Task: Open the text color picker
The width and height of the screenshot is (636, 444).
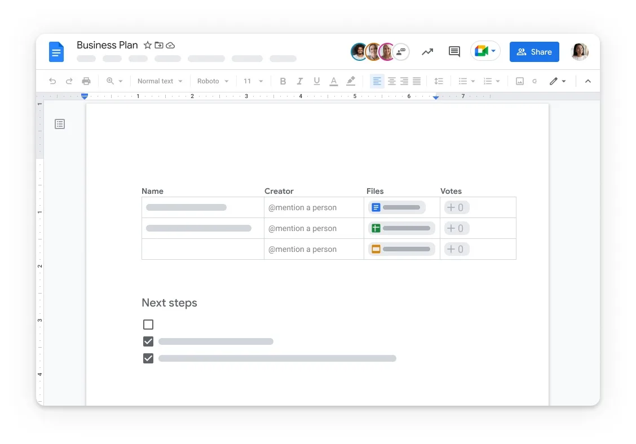Action: (333, 81)
